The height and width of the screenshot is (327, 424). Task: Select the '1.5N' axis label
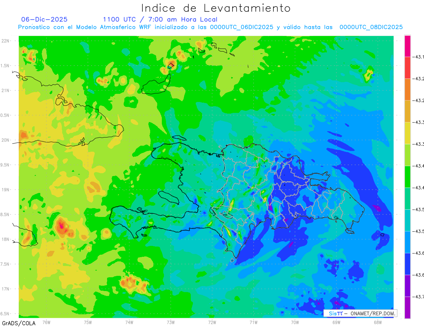[5, 66]
